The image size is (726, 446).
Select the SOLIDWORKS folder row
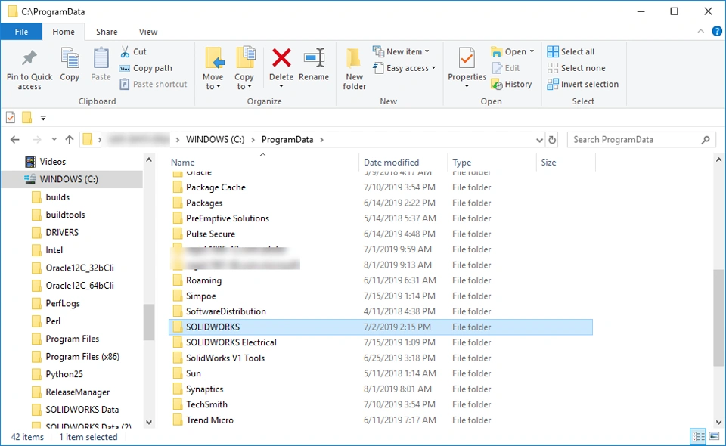click(380, 327)
